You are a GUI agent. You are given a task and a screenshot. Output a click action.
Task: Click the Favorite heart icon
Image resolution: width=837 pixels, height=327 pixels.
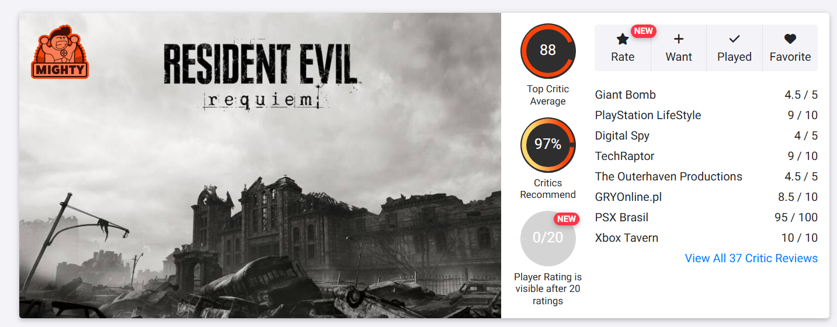click(x=790, y=39)
